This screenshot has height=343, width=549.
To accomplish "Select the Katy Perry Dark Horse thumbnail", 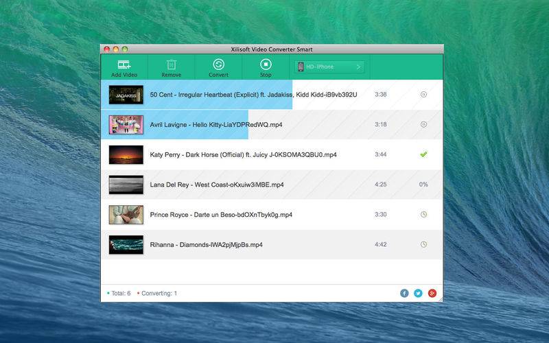I will [x=126, y=155].
